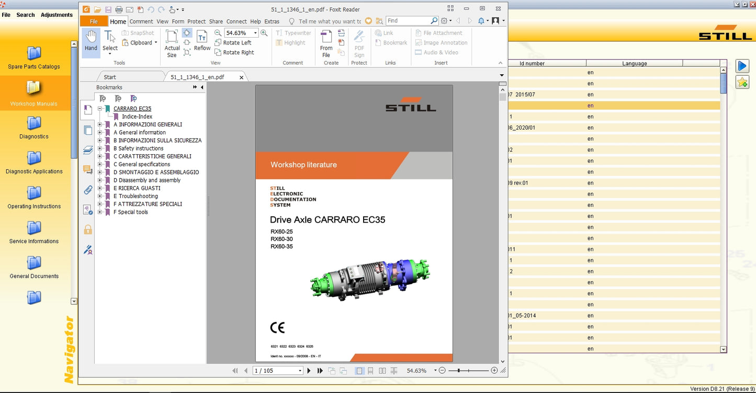Open Spare Parts Catalogs in STILL navigator
Screen dimensions: 756x393
[34, 58]
